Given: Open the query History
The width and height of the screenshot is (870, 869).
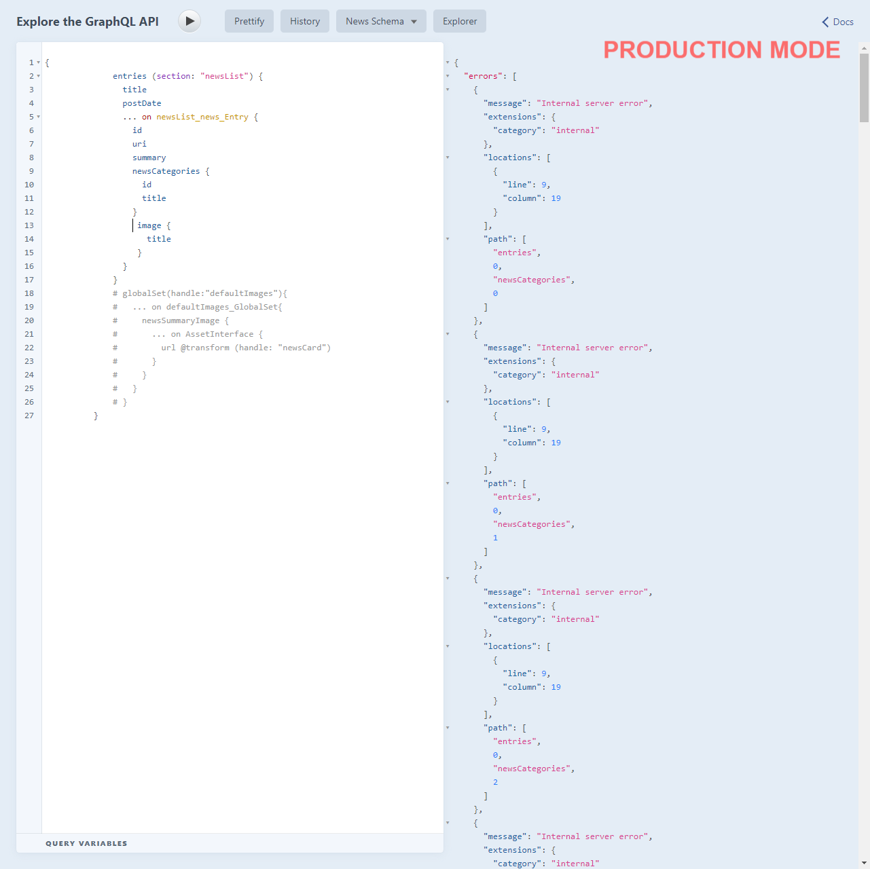Looking at the screenshot, I should [304, 21].
